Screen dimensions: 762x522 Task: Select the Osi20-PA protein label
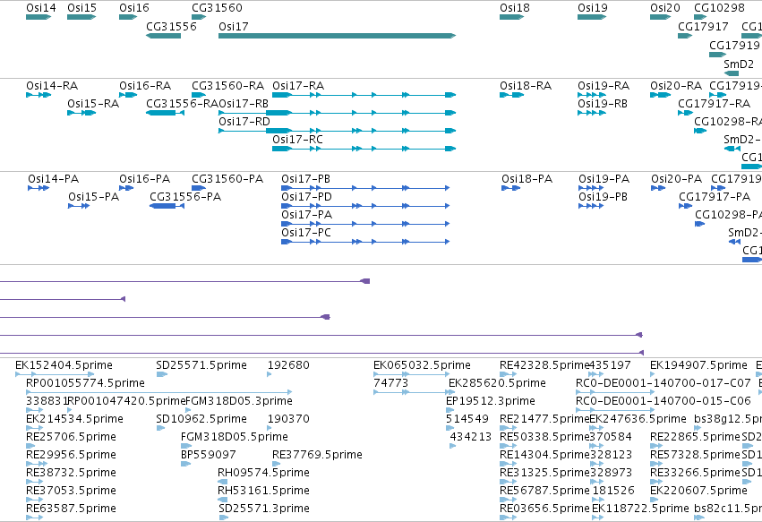tap(676, 179)
